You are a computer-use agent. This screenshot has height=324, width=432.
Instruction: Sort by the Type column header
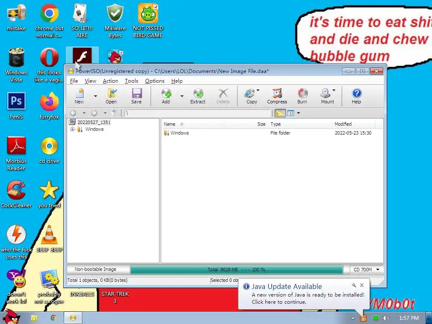click(x=300, y=124)
